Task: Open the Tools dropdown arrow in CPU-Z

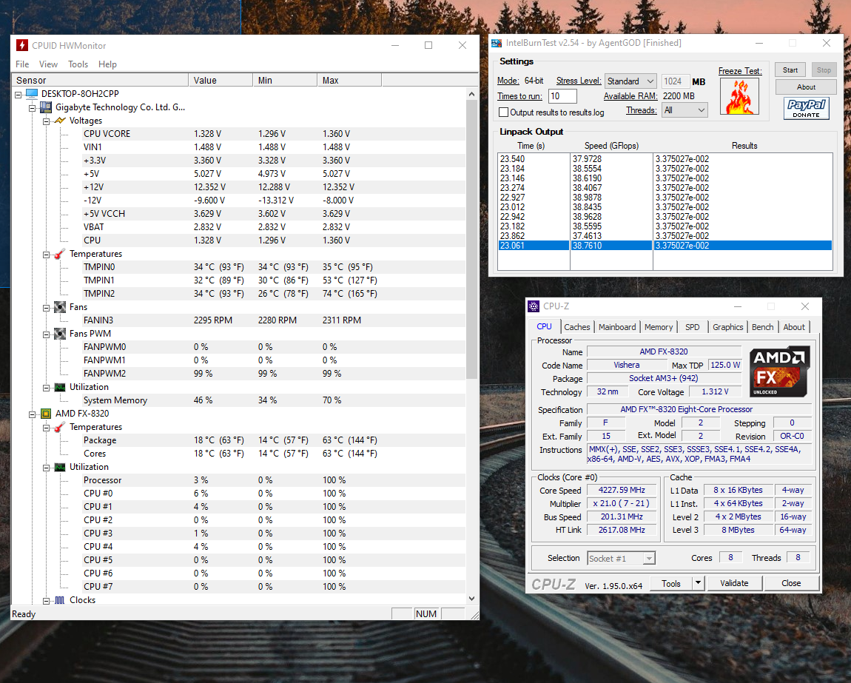Action: tap(698, 583)
